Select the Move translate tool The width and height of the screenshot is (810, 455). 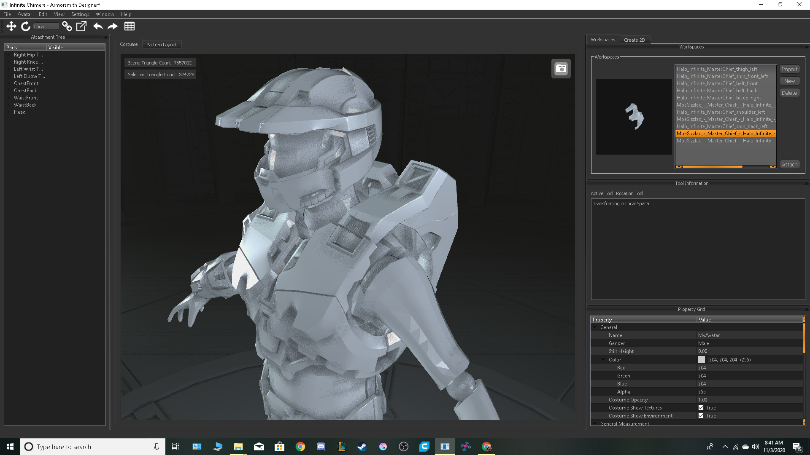[11, 26]
